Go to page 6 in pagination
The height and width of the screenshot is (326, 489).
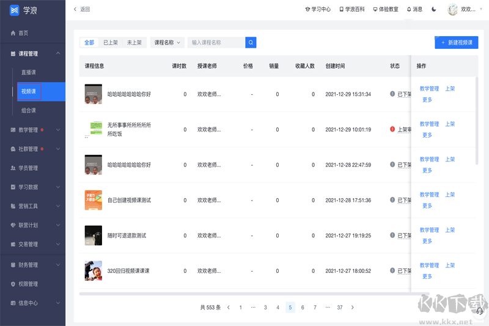tap(303, 308)
